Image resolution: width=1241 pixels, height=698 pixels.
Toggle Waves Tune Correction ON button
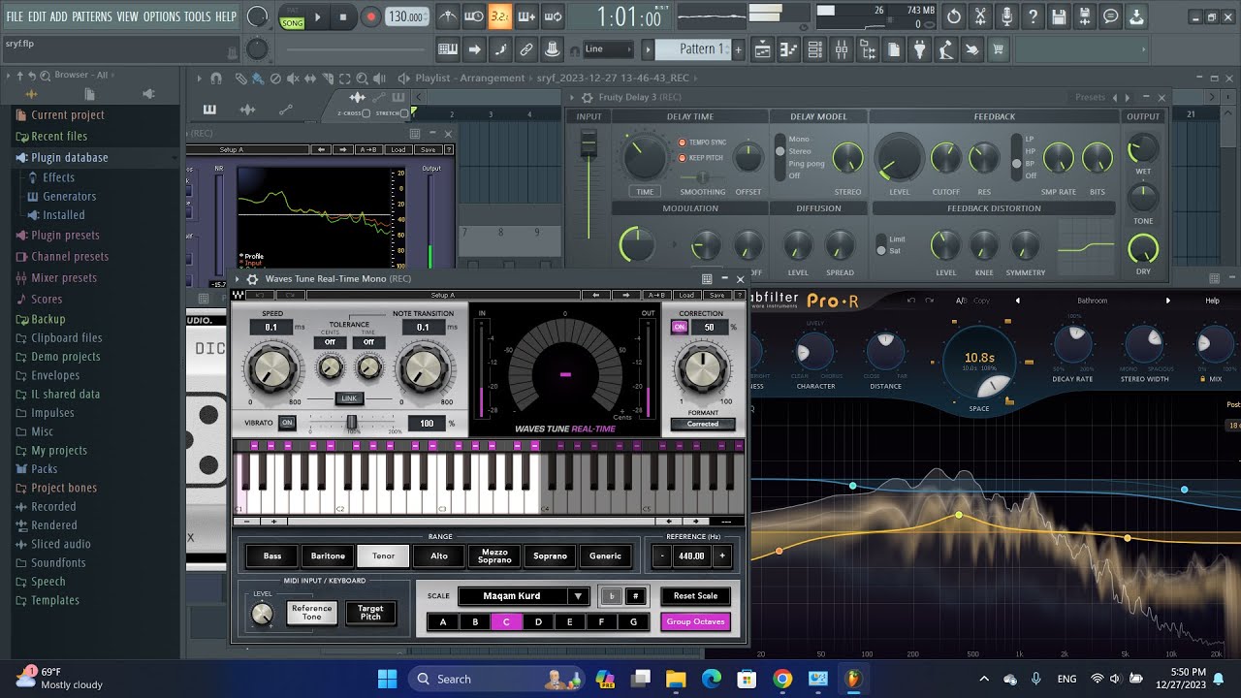click(x=680, y=328)
